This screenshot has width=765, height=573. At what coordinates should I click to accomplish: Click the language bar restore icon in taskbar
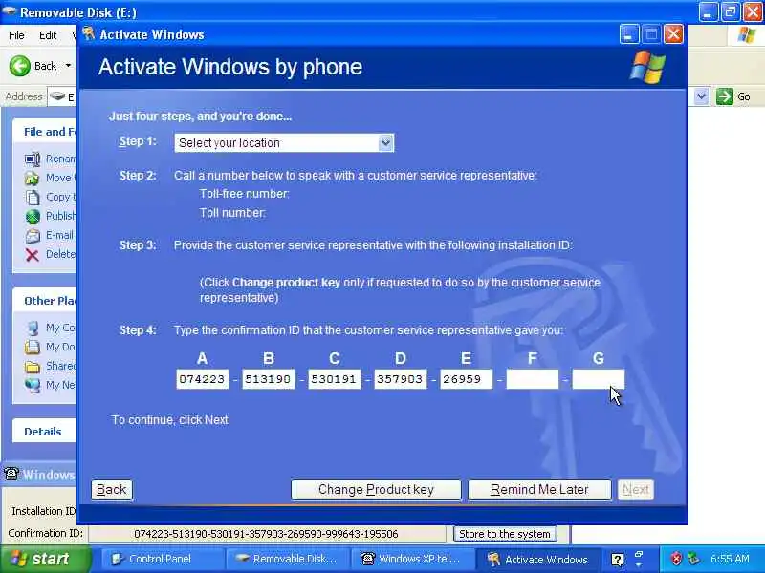point(638,555)
